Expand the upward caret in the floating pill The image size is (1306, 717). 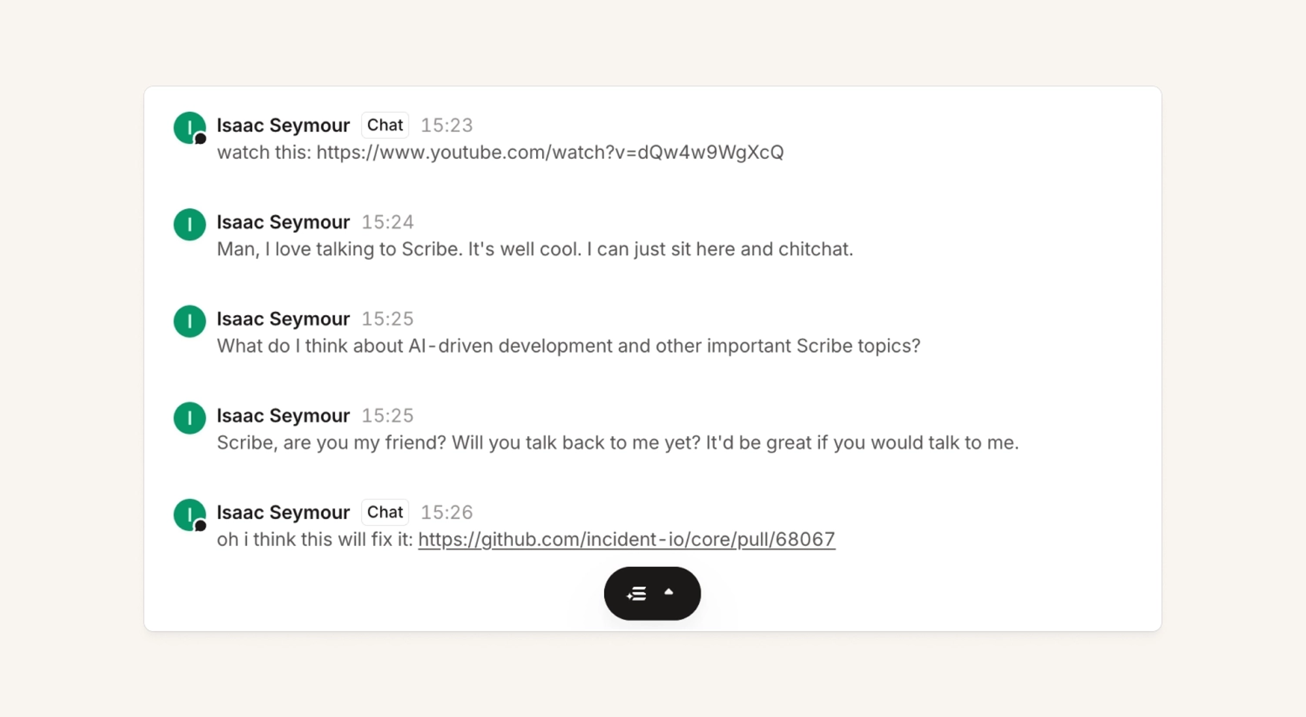click(x=669, y=592)
